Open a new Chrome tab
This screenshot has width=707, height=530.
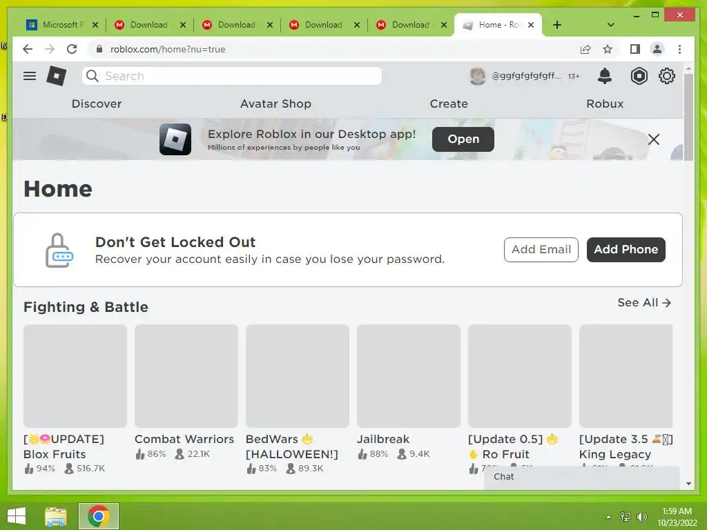pos(557,25)
